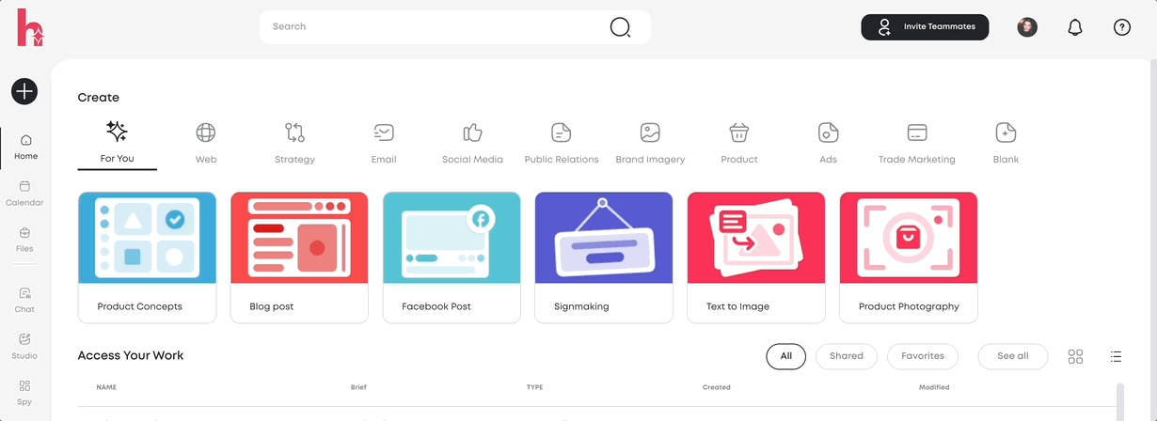Select the Product category
Image resolution: width=1157 pixels, height=421 pixels.
pyautogui.click(x=739, y=143)
